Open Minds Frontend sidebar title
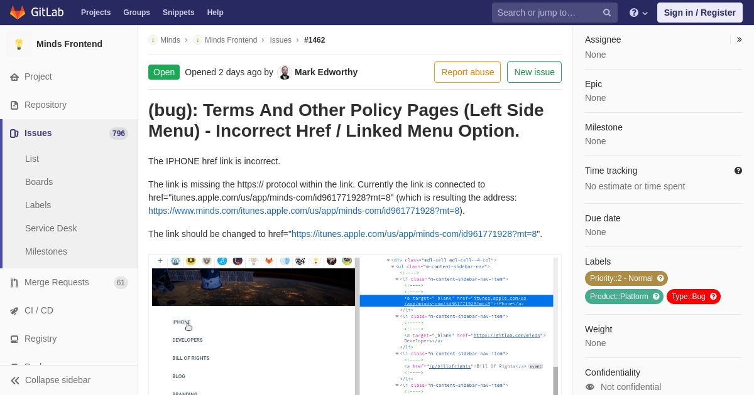754x395 pixels. tap(69, 44)
